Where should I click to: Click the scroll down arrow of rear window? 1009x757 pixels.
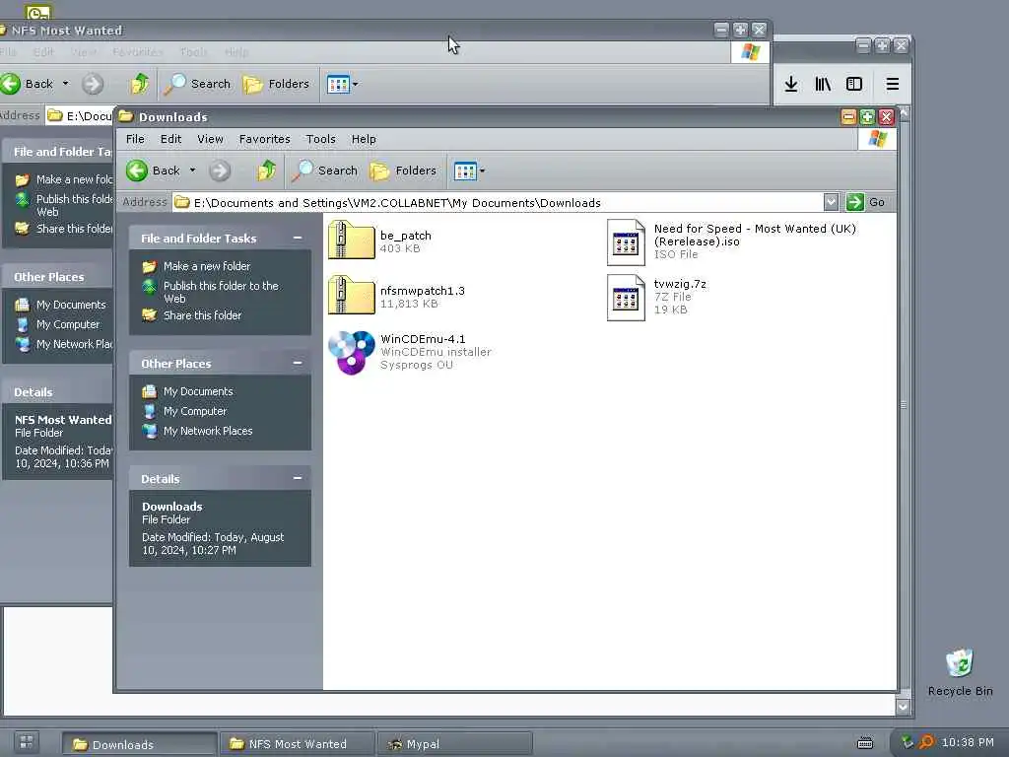click(903, 707)
